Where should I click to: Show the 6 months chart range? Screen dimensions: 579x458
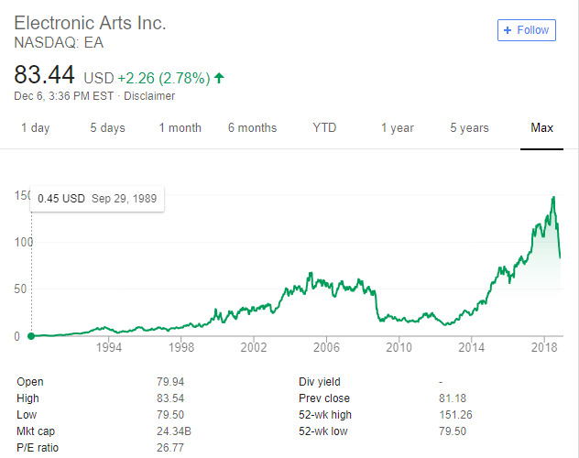coord(252,127)
